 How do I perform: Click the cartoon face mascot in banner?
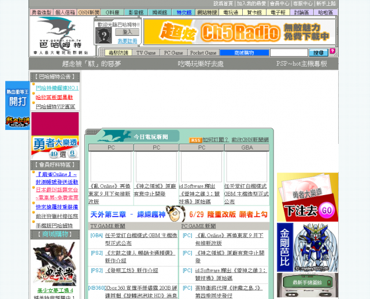tap(176, 214)
